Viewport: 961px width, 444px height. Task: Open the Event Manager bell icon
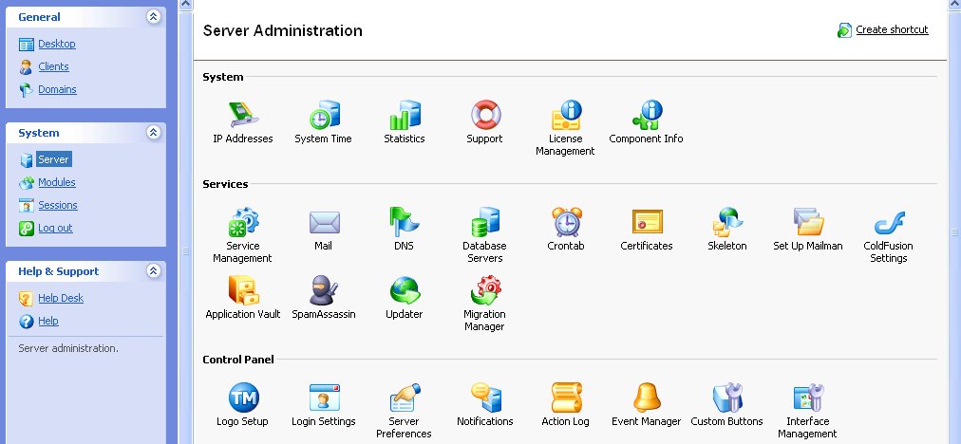[647, 398]
